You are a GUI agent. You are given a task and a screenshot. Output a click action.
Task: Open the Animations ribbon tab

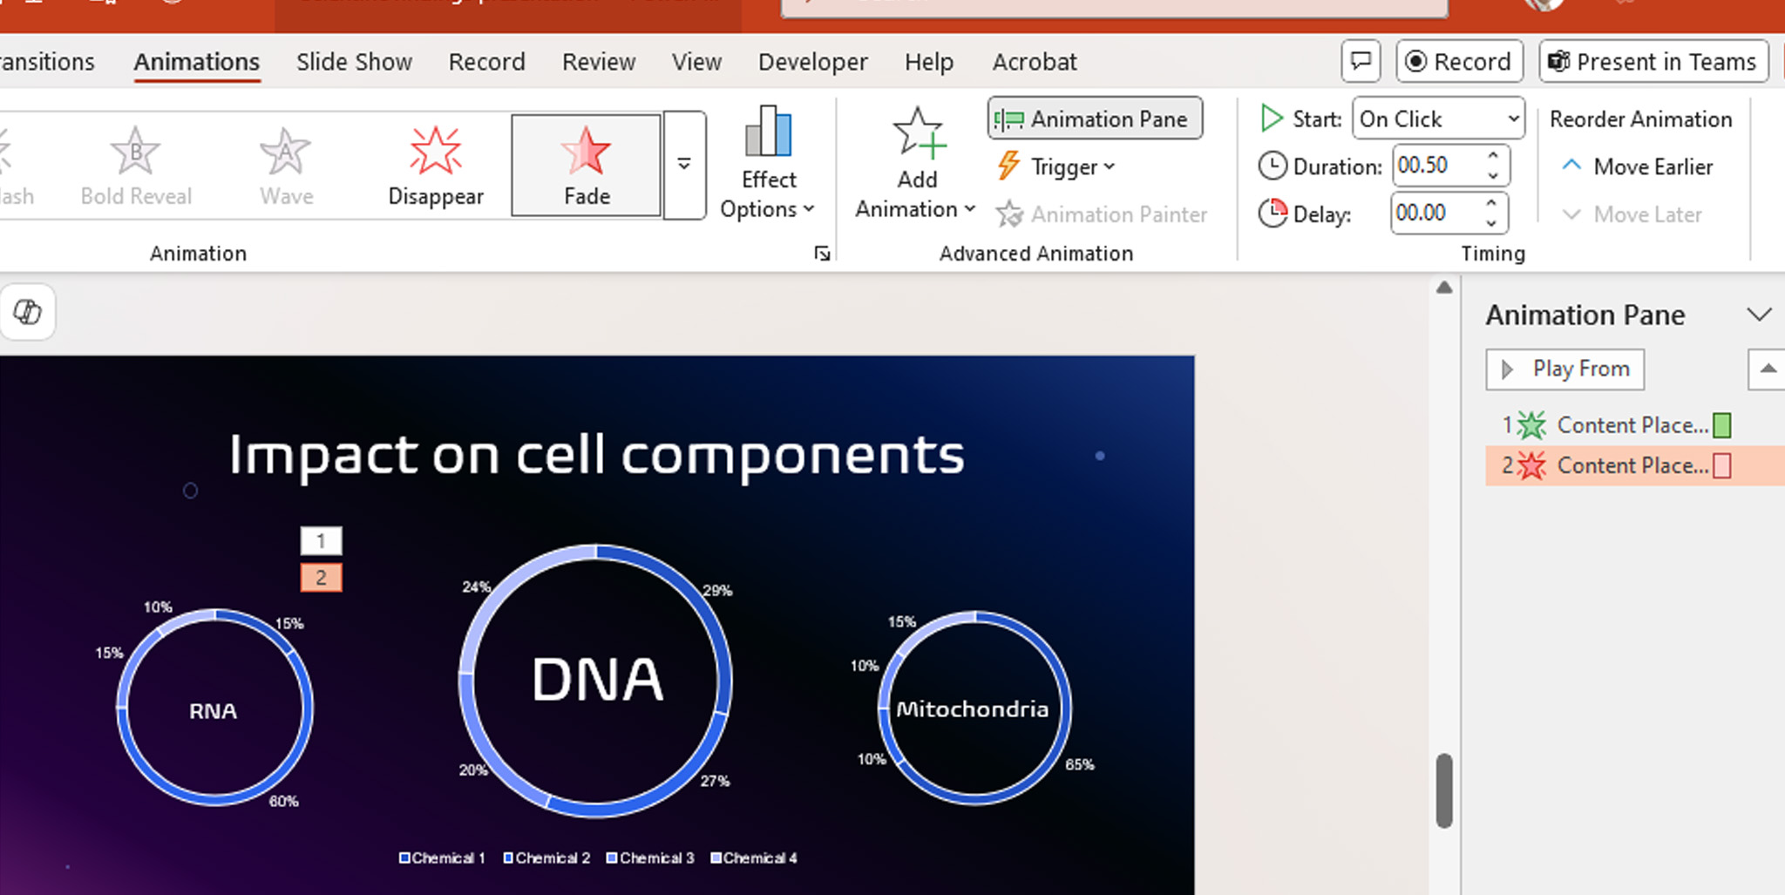[197, 62]
